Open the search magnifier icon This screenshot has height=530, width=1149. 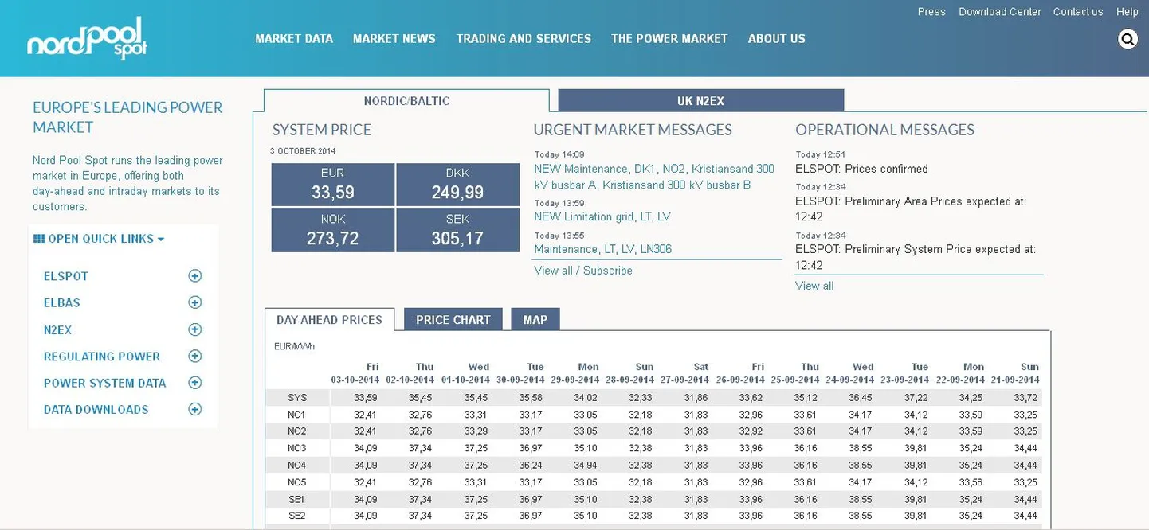point(1127,39)
